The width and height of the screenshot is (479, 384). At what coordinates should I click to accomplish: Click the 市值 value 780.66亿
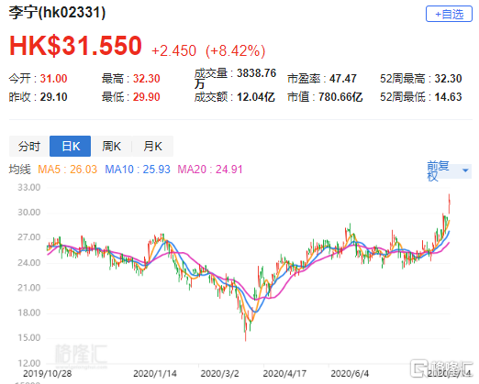(340, 97)
